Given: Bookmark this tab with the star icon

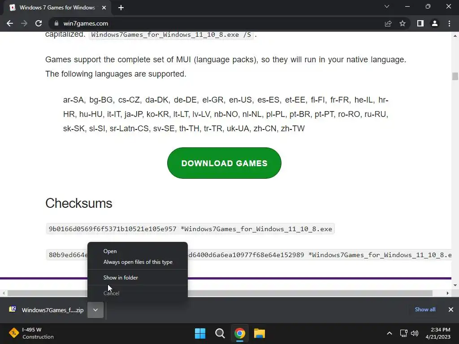Looking at the screenshot, I should 403,23.
